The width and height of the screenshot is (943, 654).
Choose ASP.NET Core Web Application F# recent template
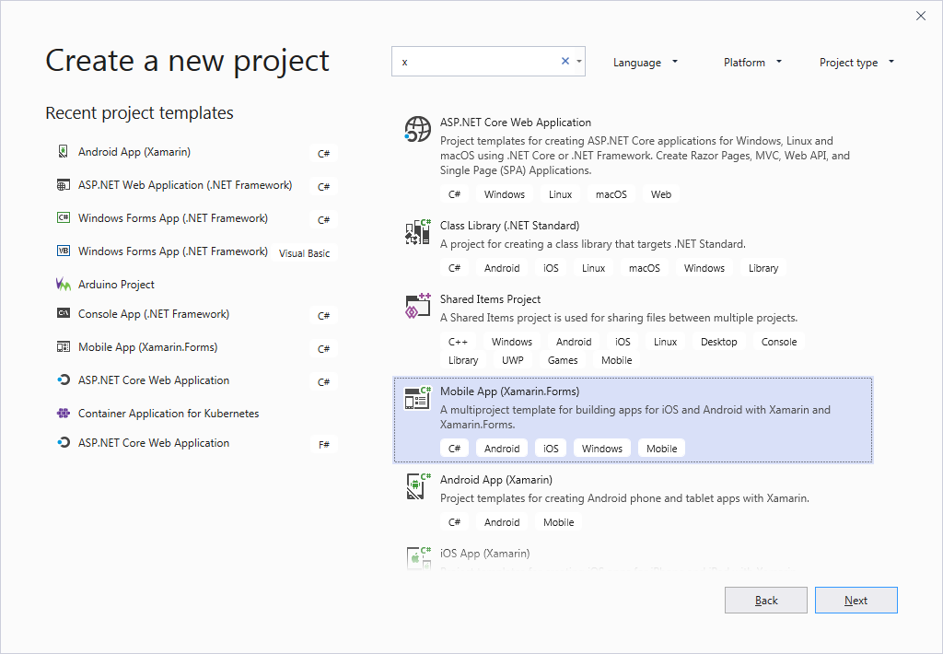point(154,443)
